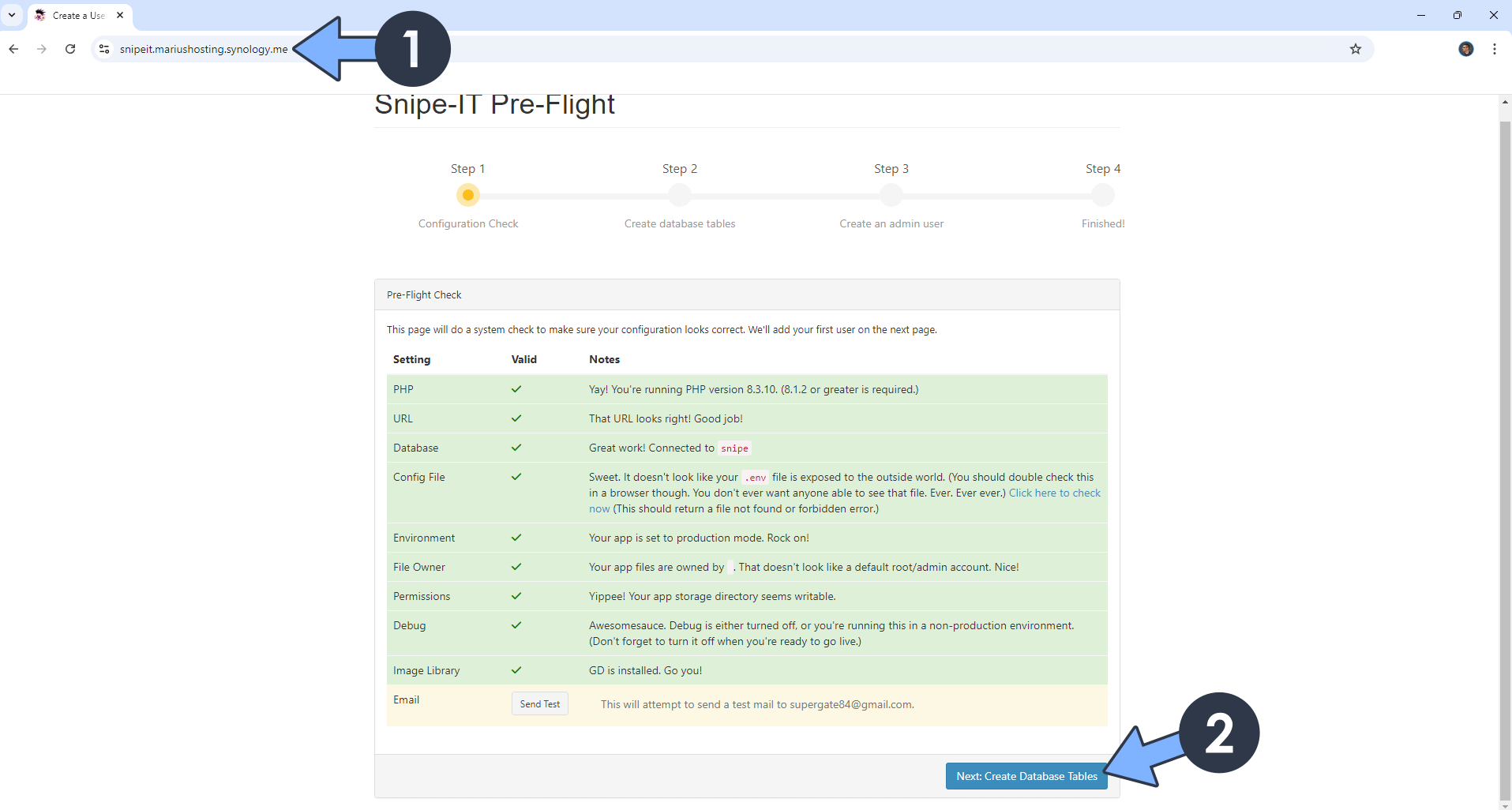
Task: Minimize the Chrome window
Action: [x=1421, y=15]
